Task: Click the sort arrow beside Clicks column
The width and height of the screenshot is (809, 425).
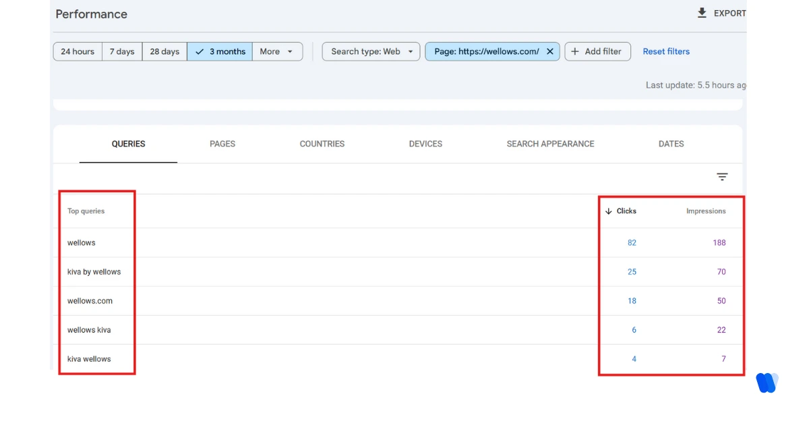Action: (607, 210)
